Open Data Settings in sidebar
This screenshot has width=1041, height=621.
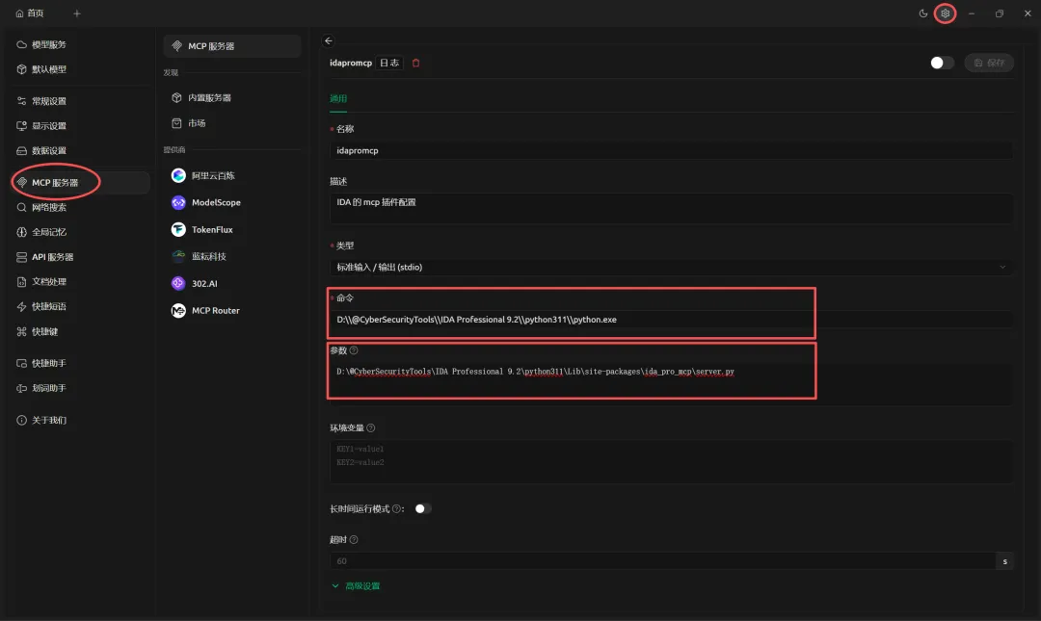(41, 150)
